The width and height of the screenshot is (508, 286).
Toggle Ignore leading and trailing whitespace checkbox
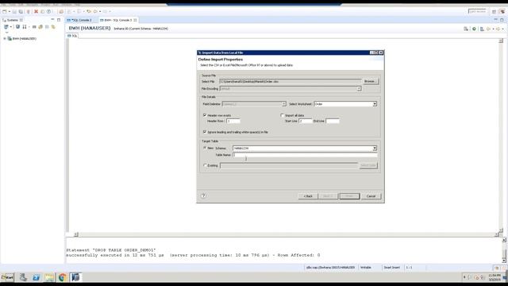205,132
